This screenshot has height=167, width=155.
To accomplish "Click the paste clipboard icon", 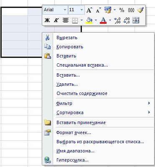I will [x=48, y=56].
